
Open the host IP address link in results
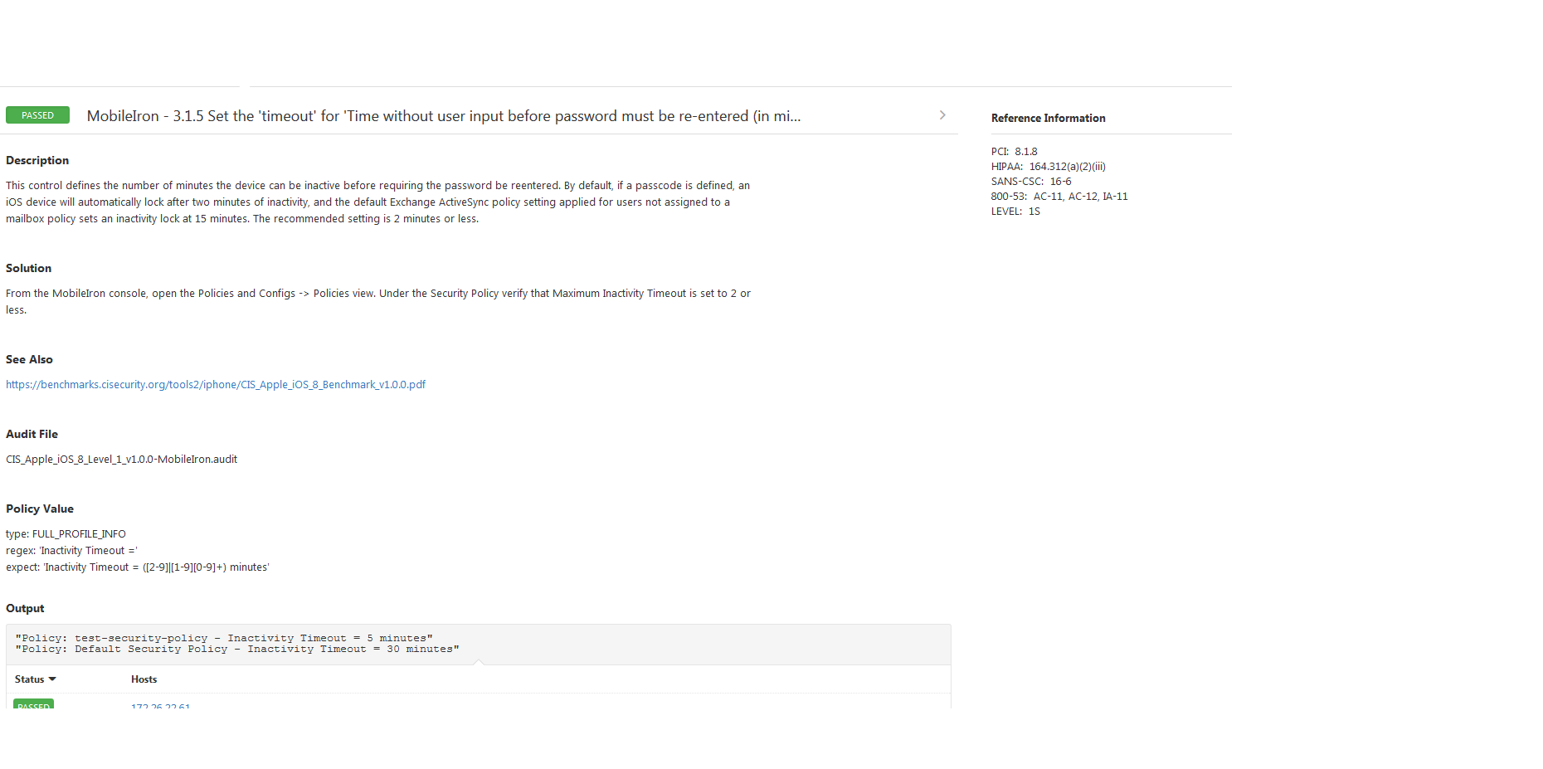(160, 705)
